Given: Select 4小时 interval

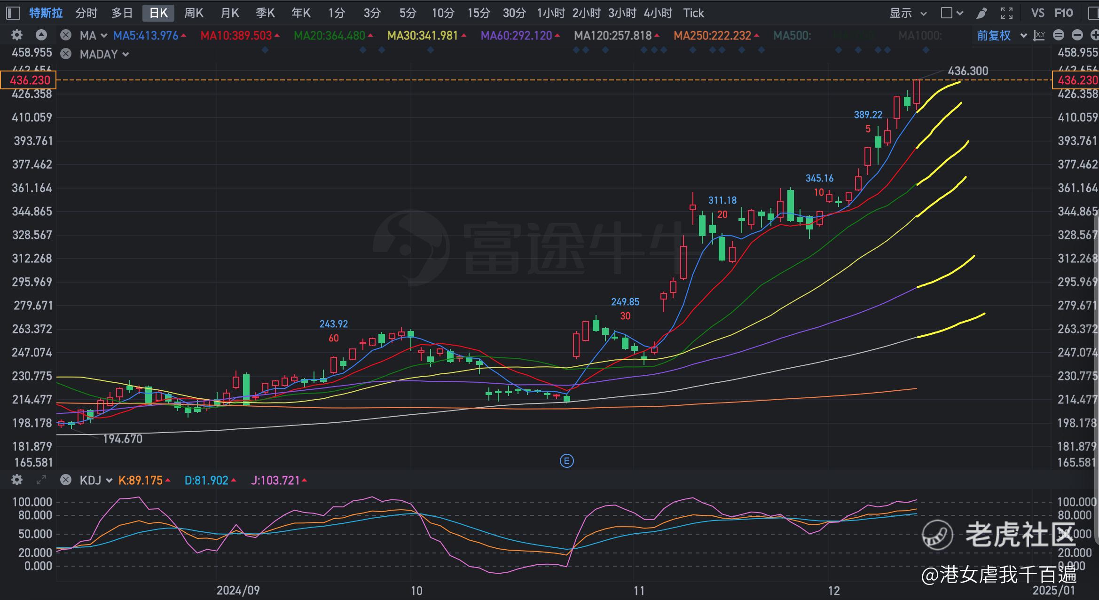Looking at the screenshot, I should pyautogui.click(x=658, y=13).
